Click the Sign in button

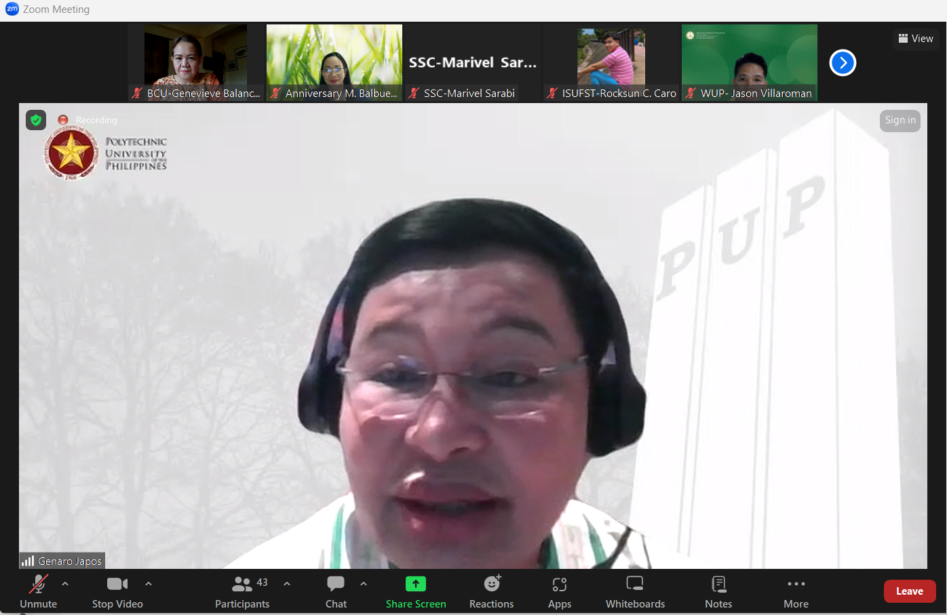point(900,120)
